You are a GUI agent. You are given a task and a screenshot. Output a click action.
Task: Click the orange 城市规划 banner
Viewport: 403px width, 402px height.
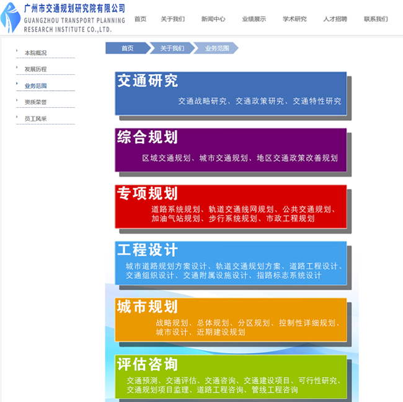231,319
